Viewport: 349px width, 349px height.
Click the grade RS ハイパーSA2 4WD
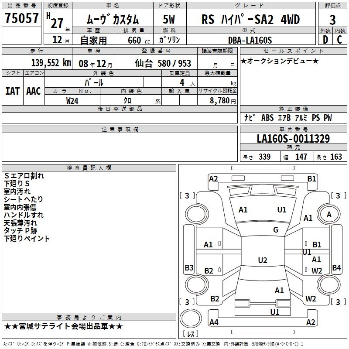[251, 20]
